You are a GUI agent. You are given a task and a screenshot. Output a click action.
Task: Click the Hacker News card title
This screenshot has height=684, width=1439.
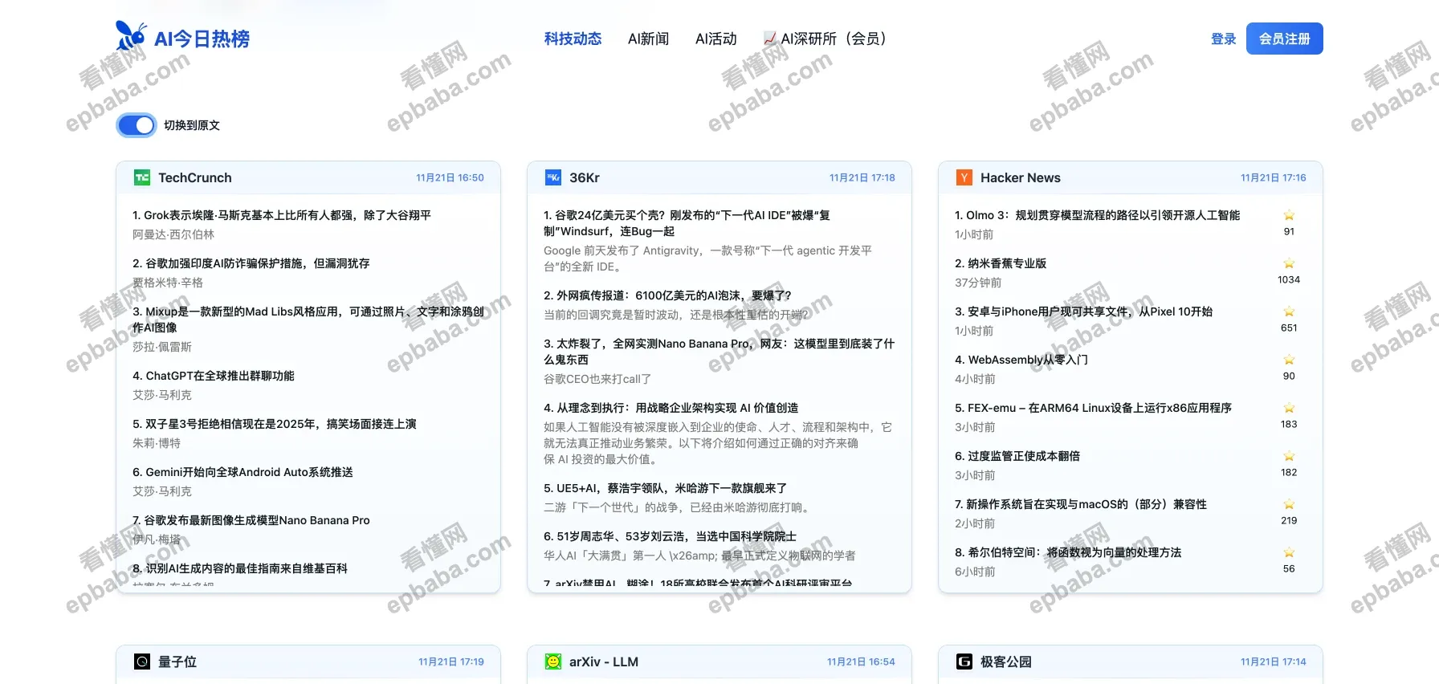click(1021, 177)
